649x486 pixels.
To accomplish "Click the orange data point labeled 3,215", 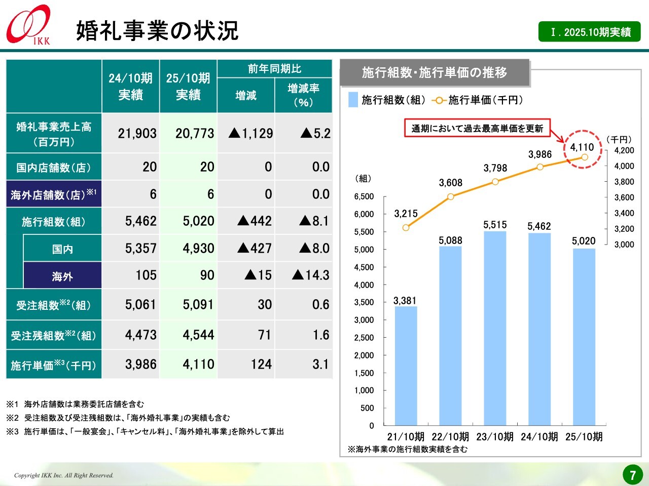I will tap(406, 228).
